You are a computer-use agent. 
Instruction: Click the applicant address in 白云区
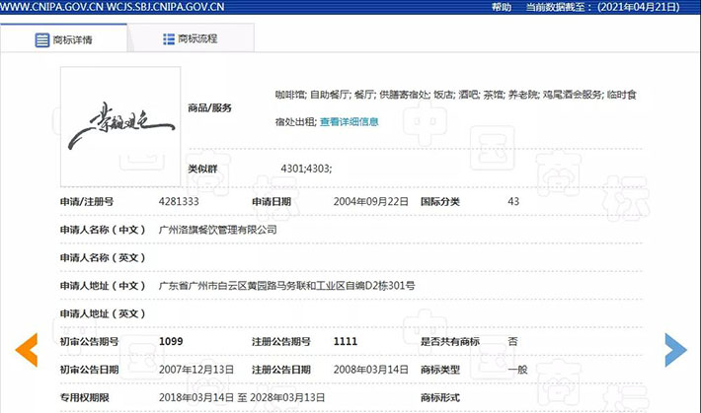click(286, 286)
